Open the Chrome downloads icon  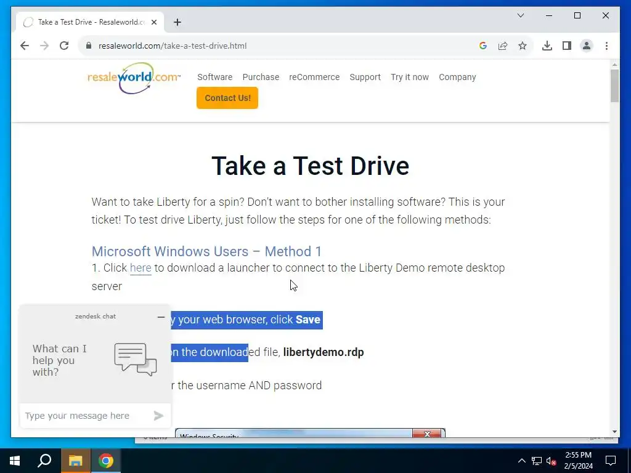tap(547, 46)
